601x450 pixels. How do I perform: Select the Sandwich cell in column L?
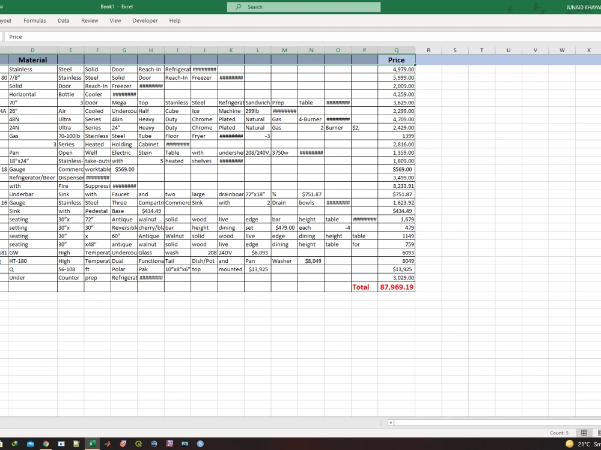(258, 103)
